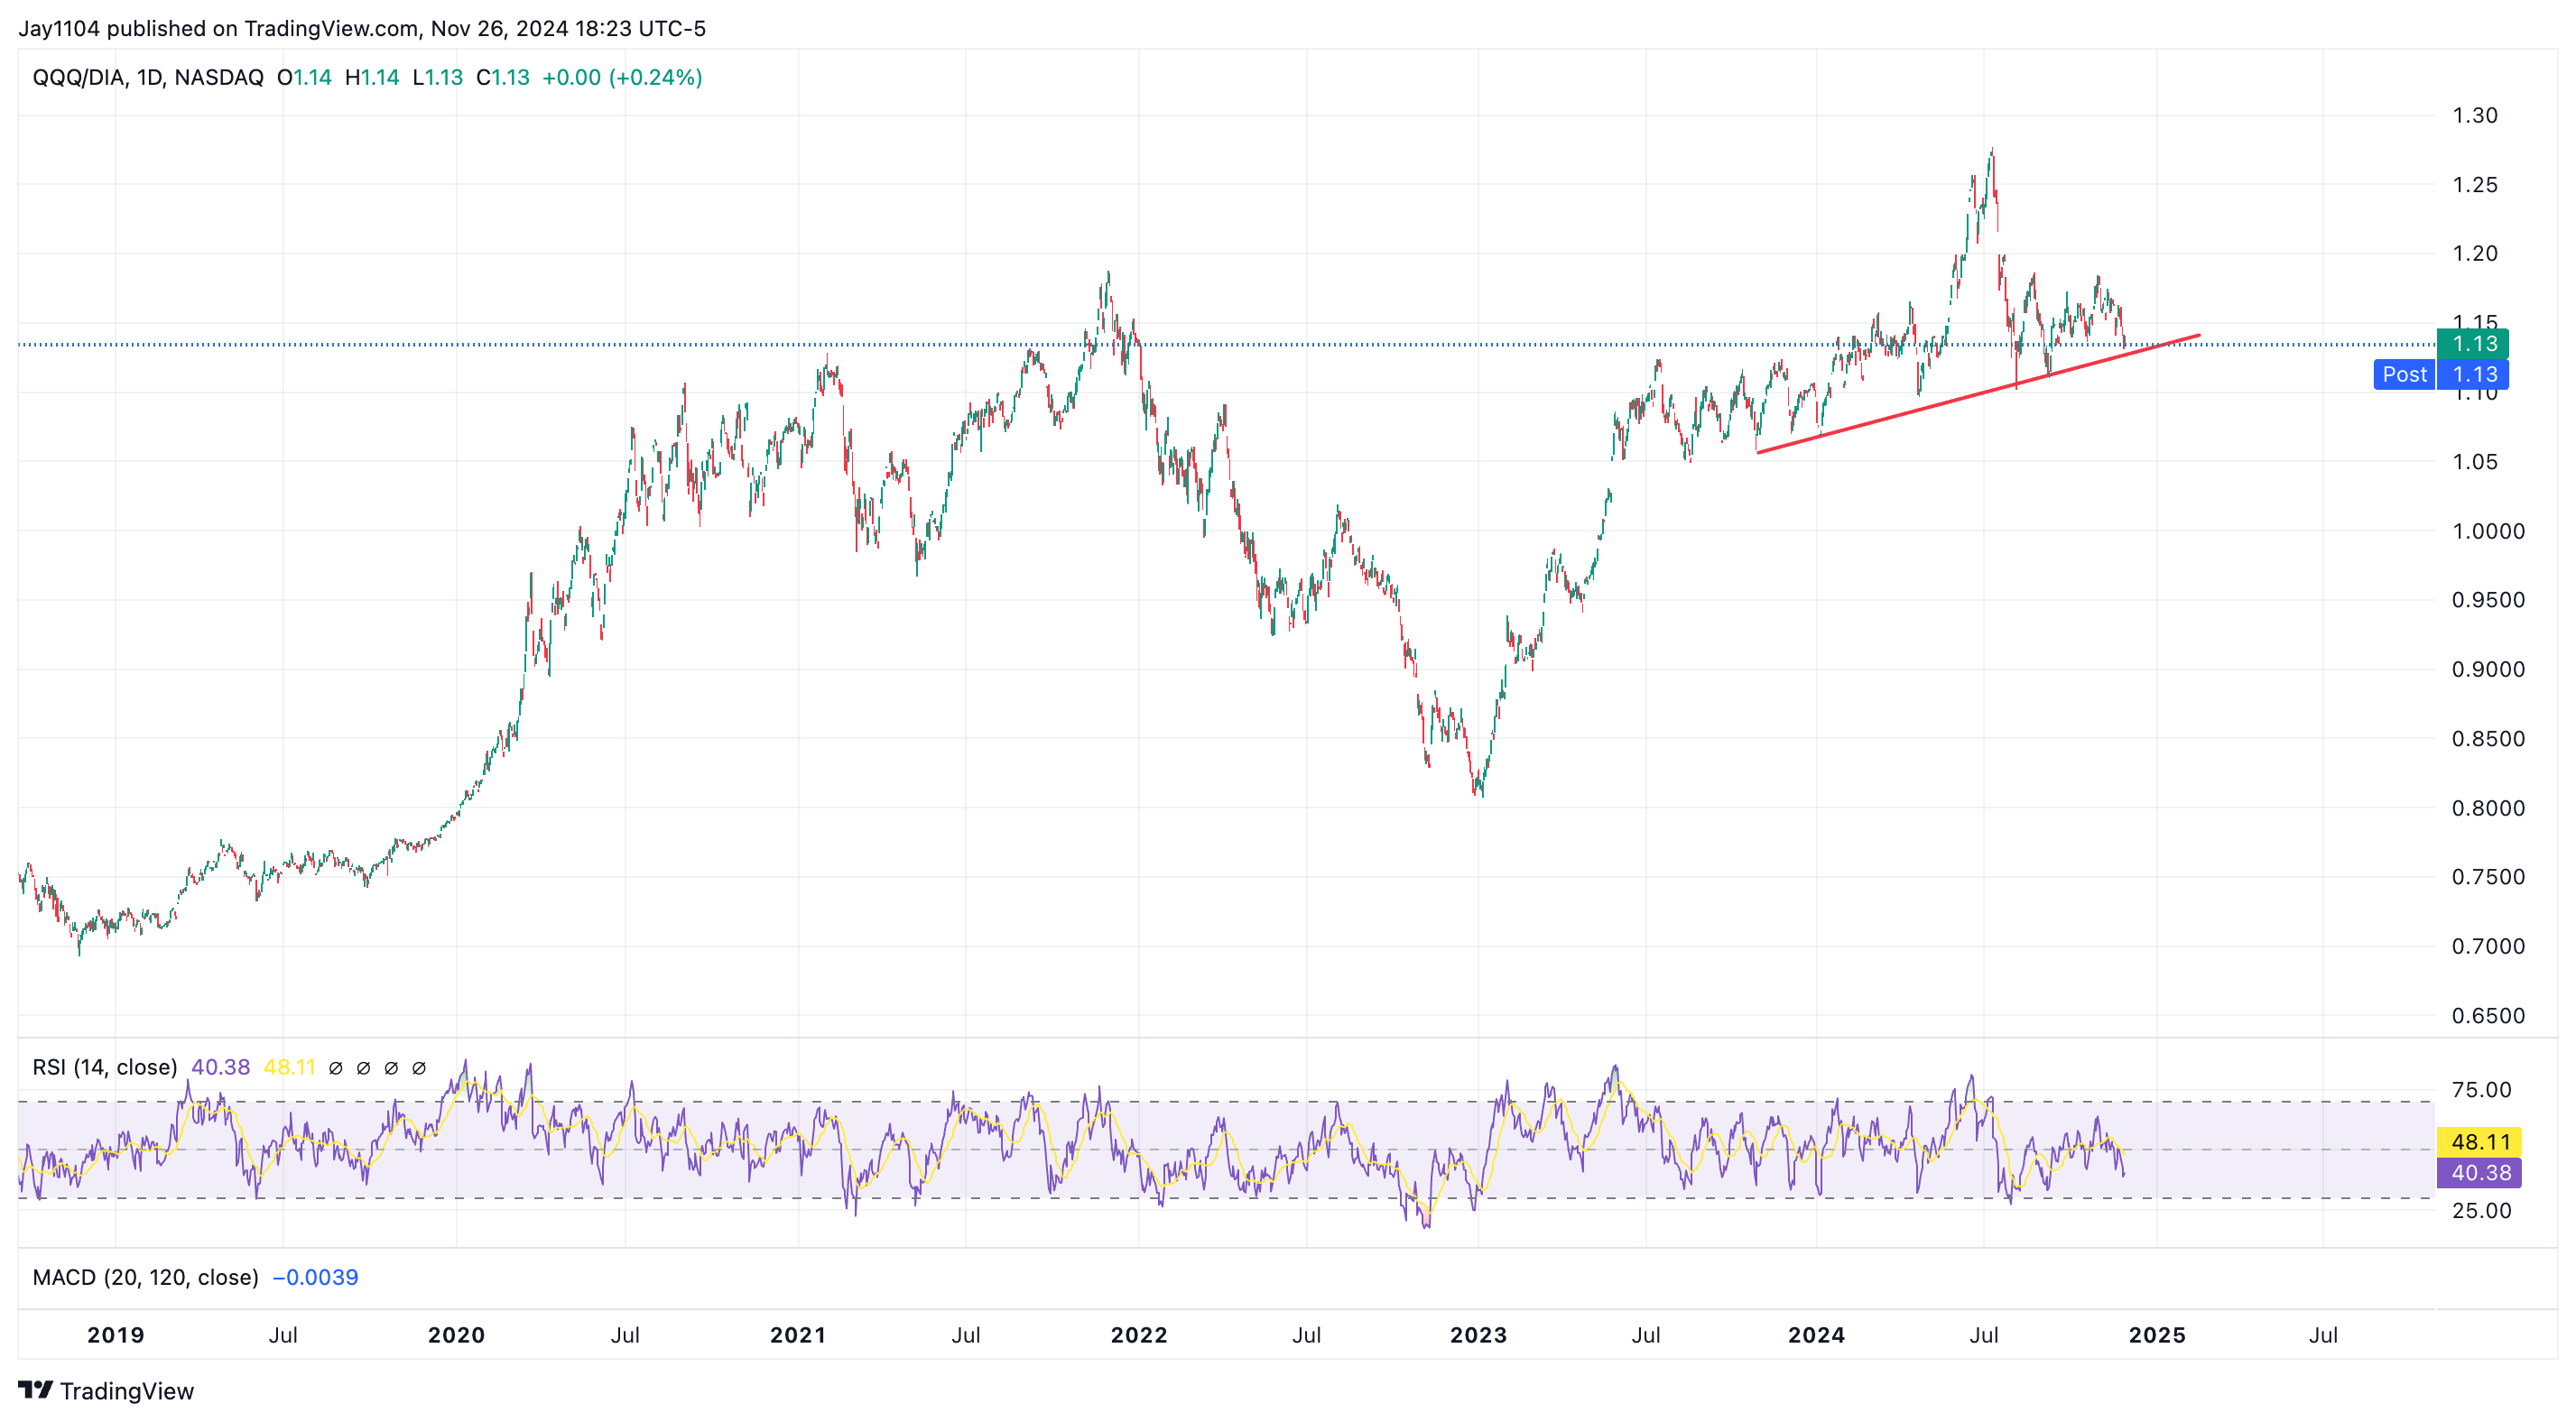Image resolution: width=2576 pixels, height=1422 pixels.
Task: Click the MACD (20, 120, close) indicator label
Action: tap(145, 1277)
